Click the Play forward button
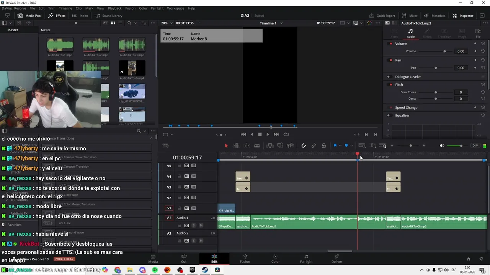Image resolution: width=490 pixels, height=275 pixels. 268,134
